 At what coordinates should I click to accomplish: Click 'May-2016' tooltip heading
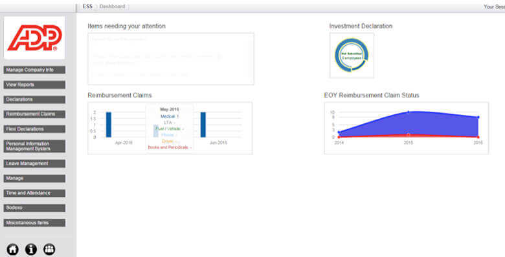[x=170, y=110]
